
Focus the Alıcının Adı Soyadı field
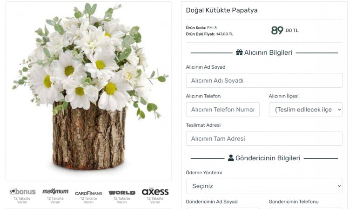264,80
